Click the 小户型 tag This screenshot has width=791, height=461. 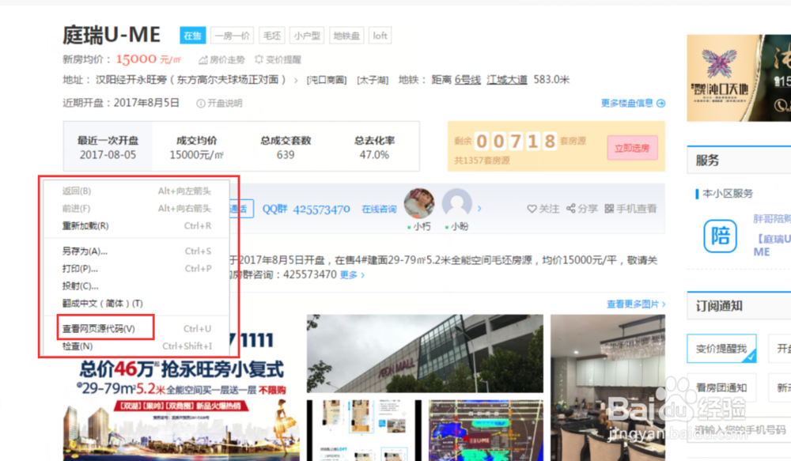[307, 36]
